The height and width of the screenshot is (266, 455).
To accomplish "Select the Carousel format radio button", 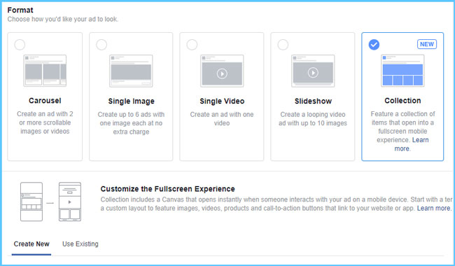I will coord(20,45).
